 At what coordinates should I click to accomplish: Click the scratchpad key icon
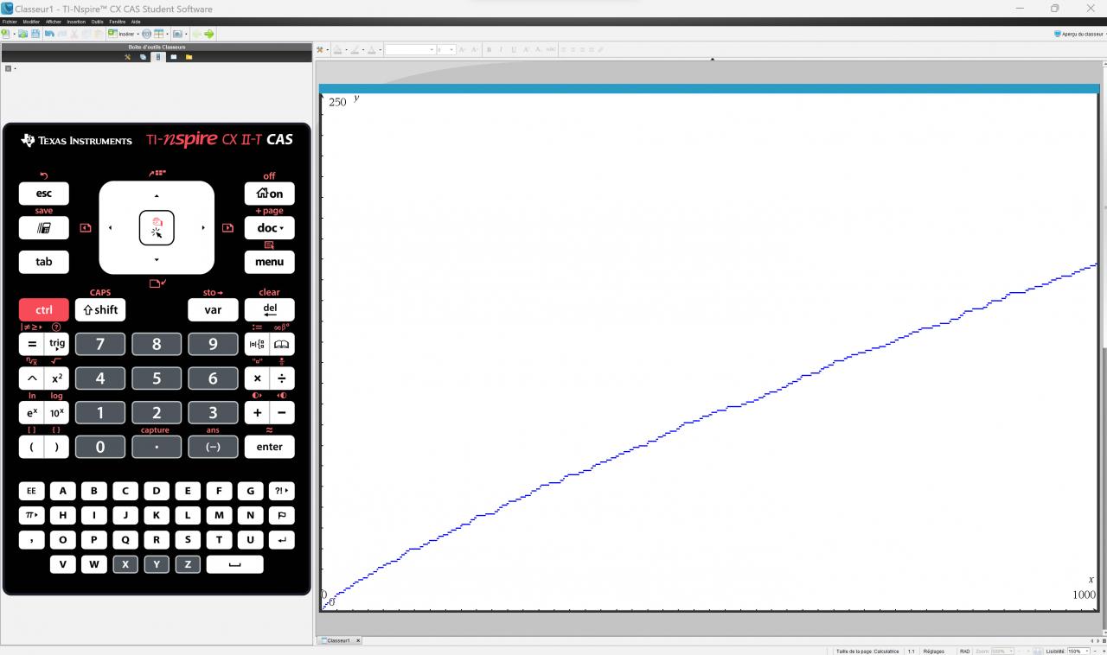point(44,228)
